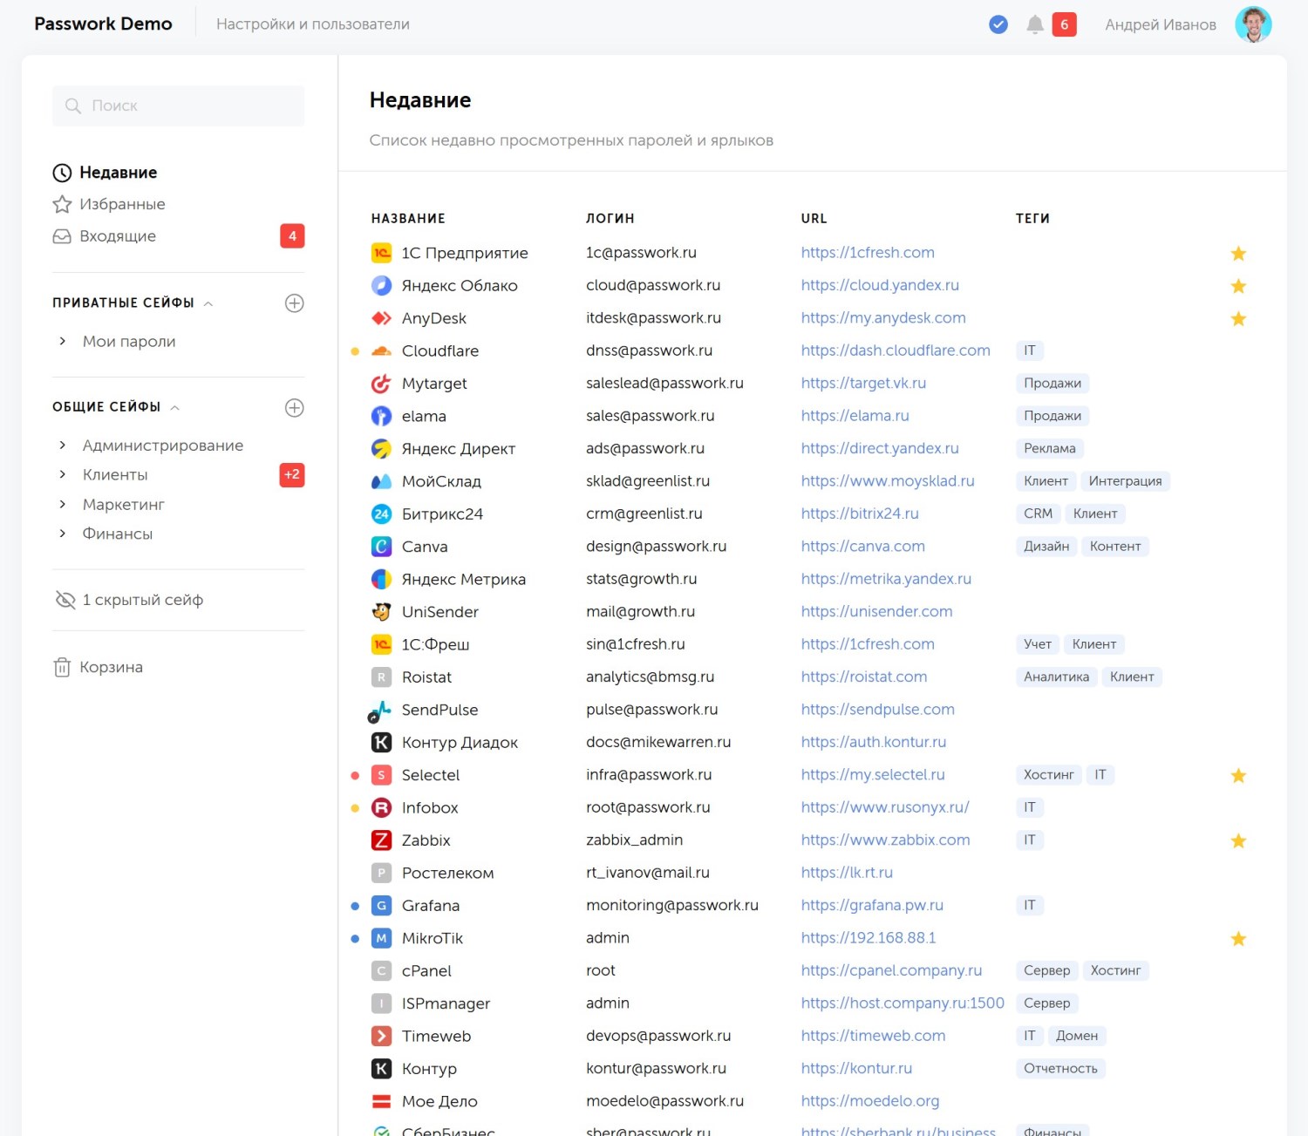This screenshot has width=1308, height=1136.
Task: Open the Недавние section
Action: coord(118,173)
